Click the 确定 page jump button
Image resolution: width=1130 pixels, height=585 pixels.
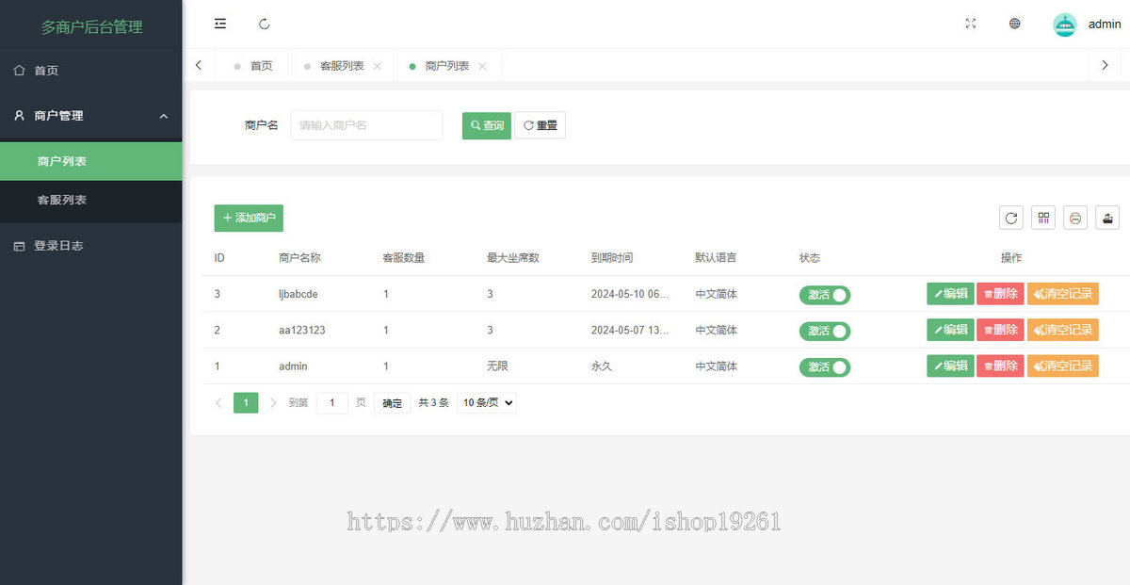392,403
